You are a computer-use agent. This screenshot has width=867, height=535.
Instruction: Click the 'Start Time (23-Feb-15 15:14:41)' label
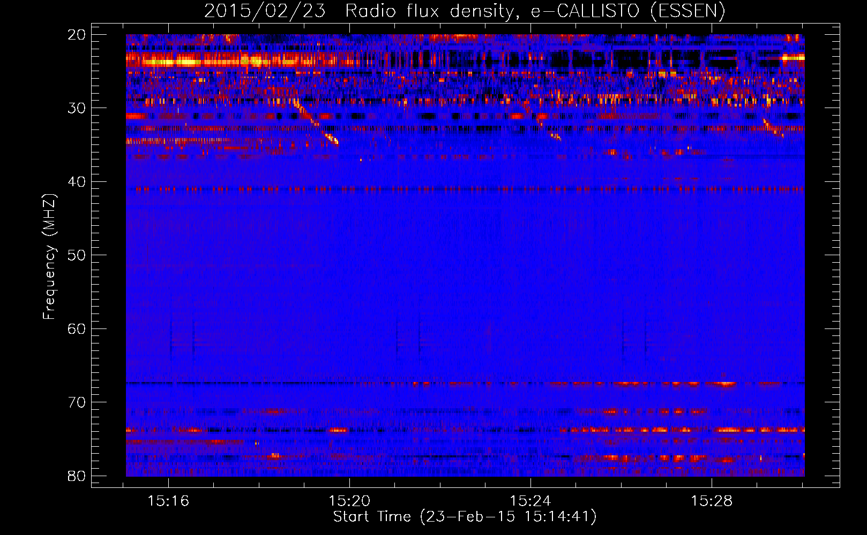[x=465, y=517]
